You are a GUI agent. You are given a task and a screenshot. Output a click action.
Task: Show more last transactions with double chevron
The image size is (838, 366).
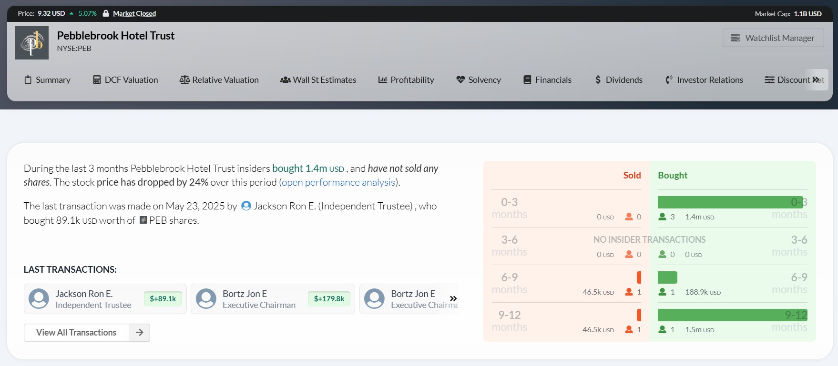[x=453, y=299]
